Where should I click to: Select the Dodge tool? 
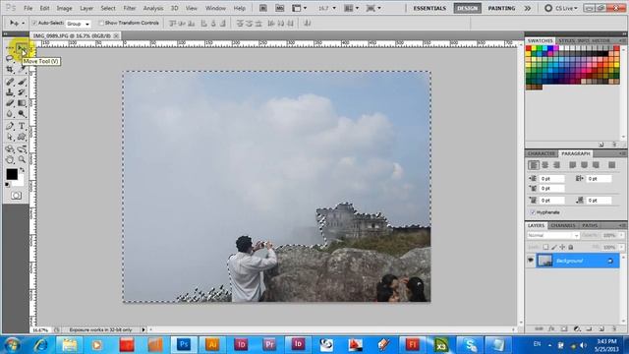click(22, 114)
